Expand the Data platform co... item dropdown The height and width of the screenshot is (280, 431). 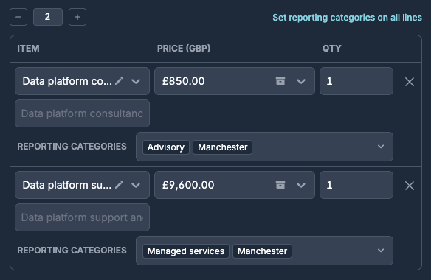click(x=136, y=81)
